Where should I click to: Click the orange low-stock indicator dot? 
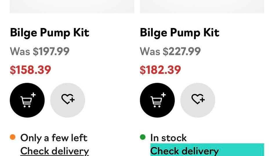[12, 137]
